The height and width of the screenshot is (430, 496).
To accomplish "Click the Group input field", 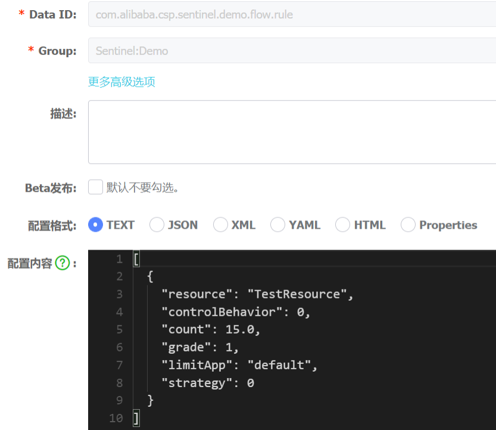I will pyautogui.click(x=292, y=51).
